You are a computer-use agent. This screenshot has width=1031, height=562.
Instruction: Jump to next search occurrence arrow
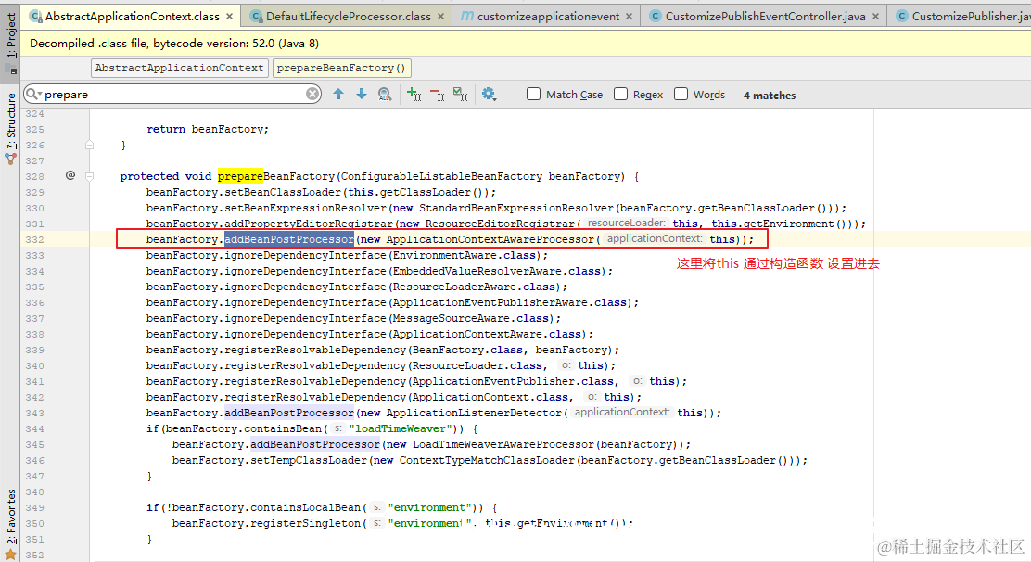[362, 94]
